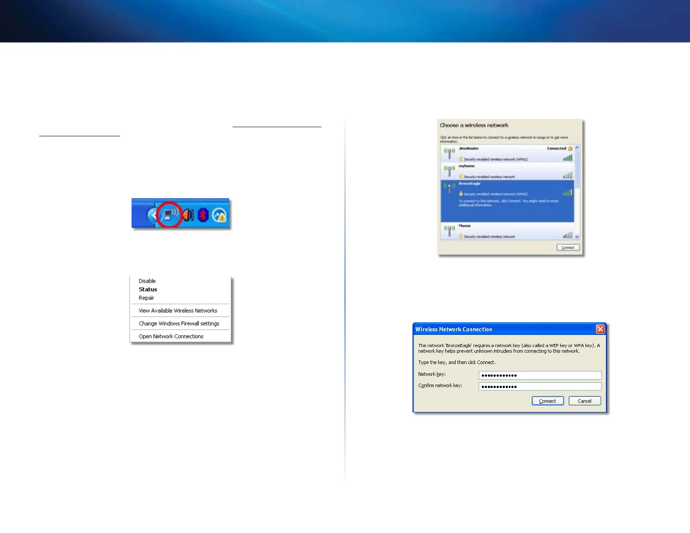Click inside the Network key field
690x533 pixels.
click(540, 375)
